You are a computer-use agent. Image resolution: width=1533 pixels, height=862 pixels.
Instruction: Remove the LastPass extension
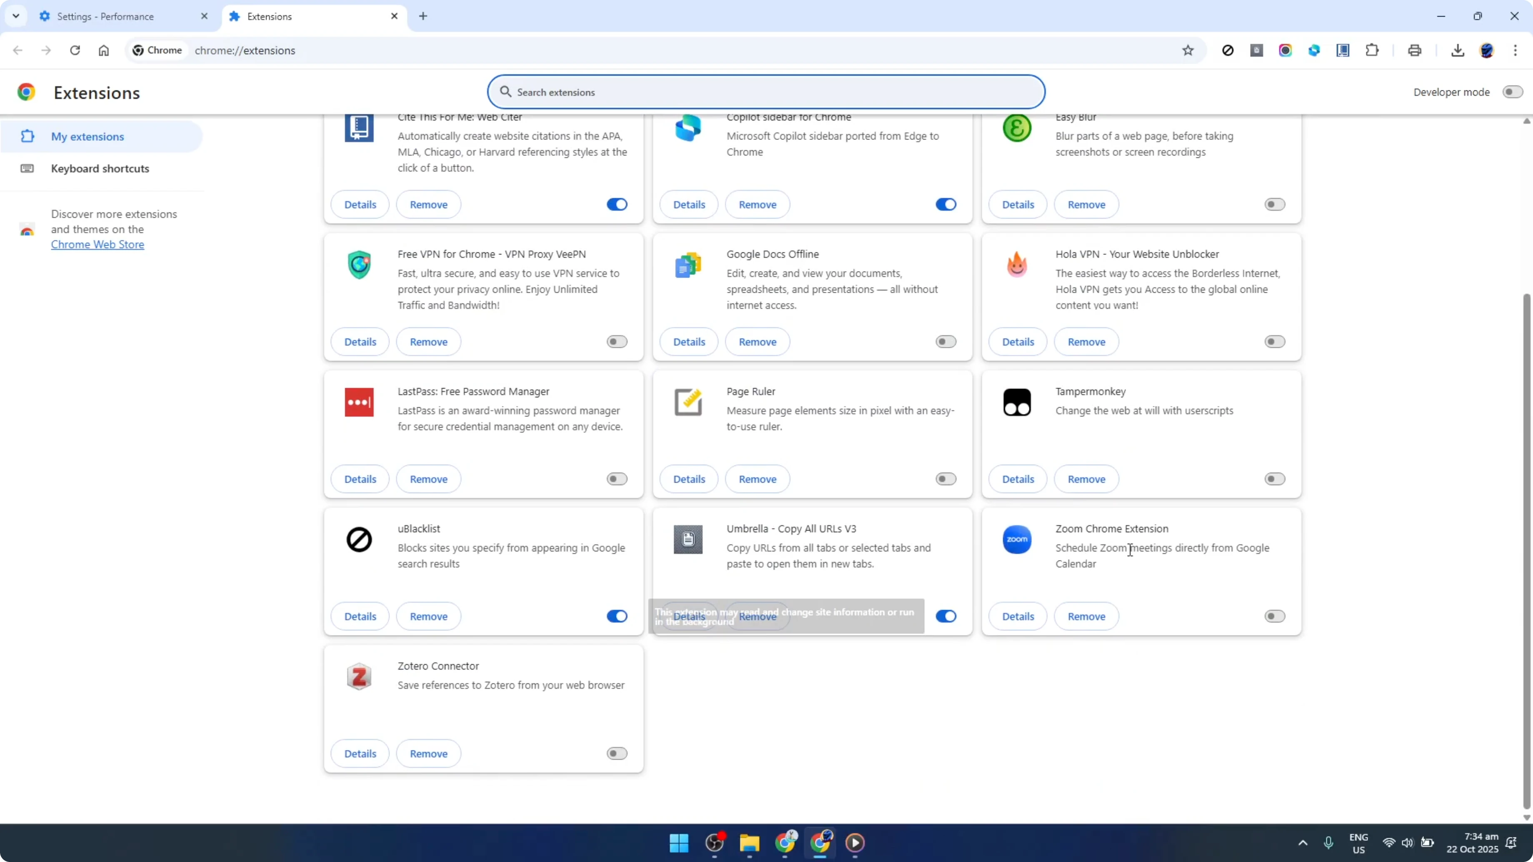(429, 479)
